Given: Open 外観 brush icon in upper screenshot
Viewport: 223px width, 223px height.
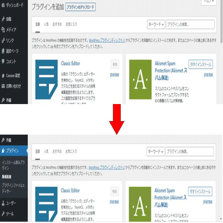Looking at the screenshot, I should (x=3, y=100).
